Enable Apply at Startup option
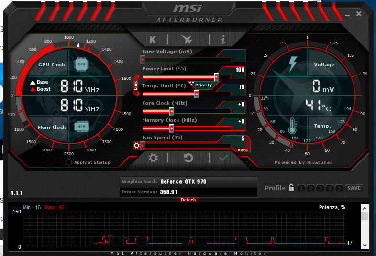 [69, 162]
